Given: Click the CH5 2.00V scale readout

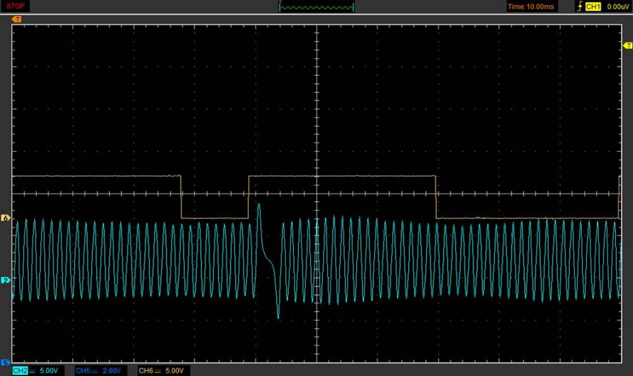Looking at the screenshot, I should coord(111,370).
